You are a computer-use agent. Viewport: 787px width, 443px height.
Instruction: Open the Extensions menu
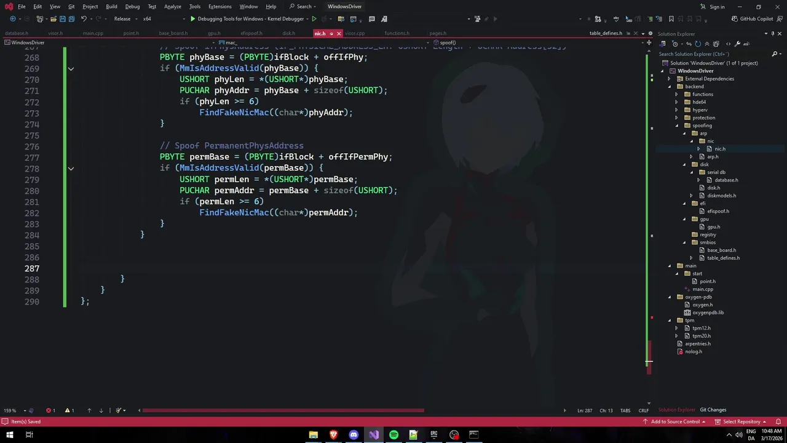[x=219, y=7]
